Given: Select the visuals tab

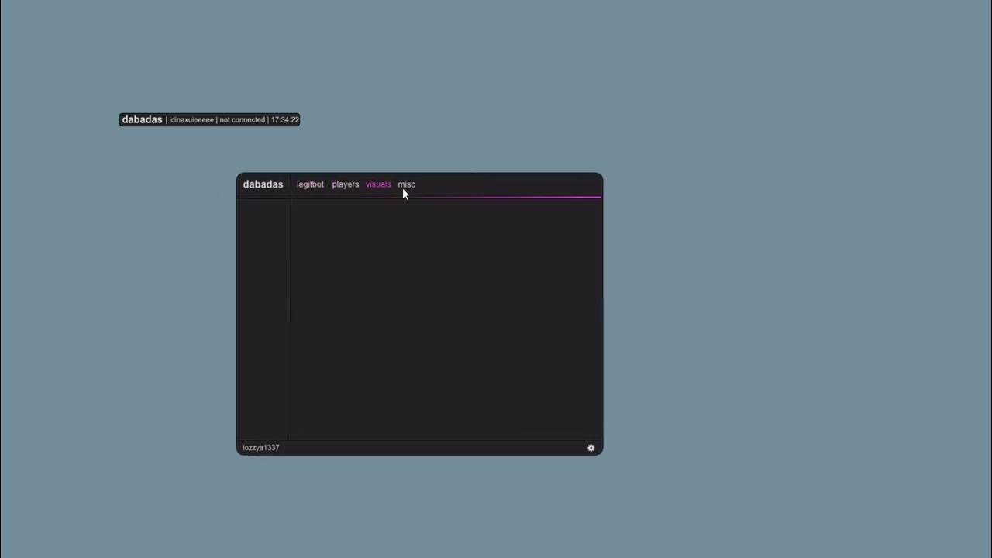Looking at the screenshot, I should 378,184.
